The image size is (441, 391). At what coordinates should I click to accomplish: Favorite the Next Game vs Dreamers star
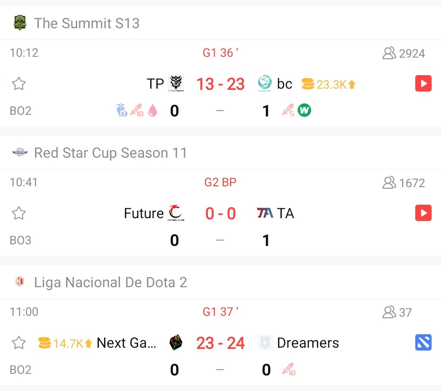pos(18,343)
